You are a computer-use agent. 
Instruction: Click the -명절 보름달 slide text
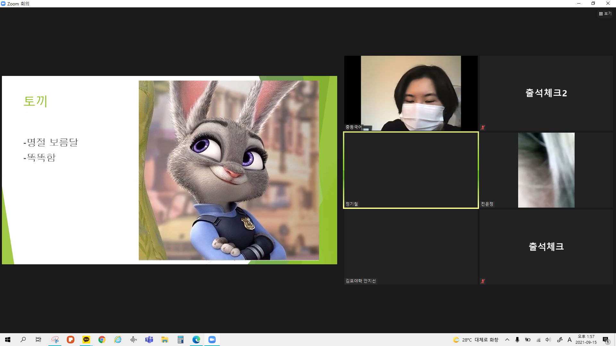tap(51, 142)
